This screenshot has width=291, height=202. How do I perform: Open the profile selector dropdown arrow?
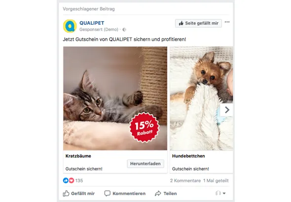tap(224, 193)
